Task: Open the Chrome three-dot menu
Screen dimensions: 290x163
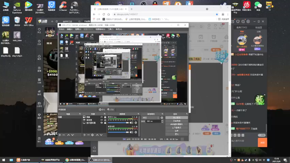Action: click(228, 14)
